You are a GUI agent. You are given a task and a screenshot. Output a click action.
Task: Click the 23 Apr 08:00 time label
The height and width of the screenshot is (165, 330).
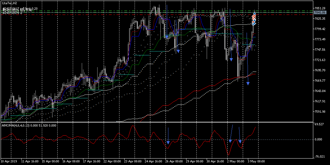tap(132, 161)
